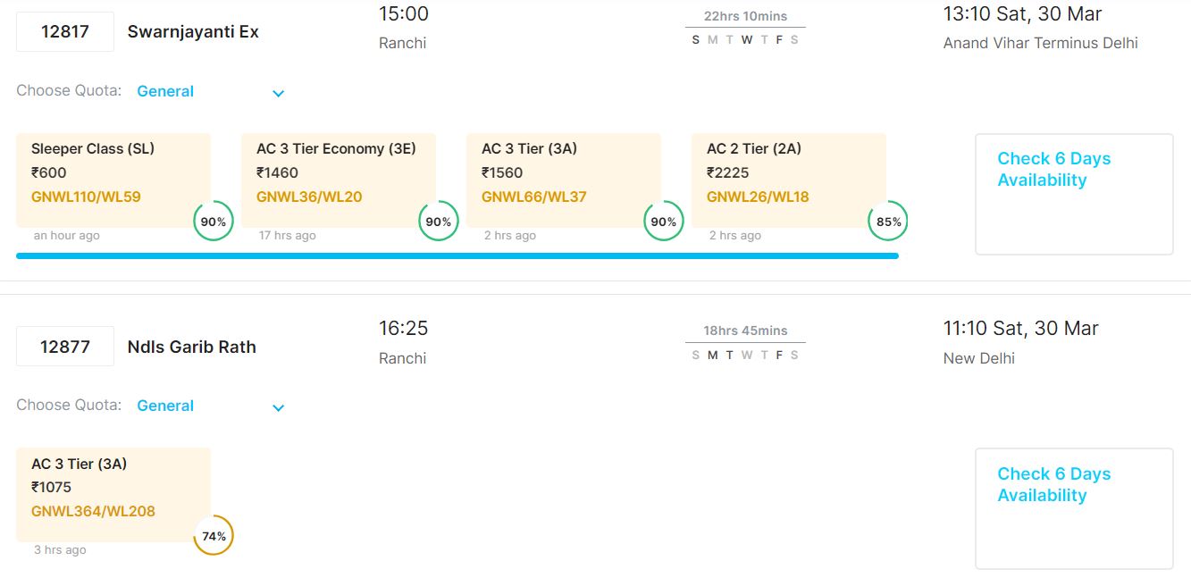Screen dimensions: 1191x586
Task: Click the 90% circle on AC 3 Tier Economy
Action: 439,222
